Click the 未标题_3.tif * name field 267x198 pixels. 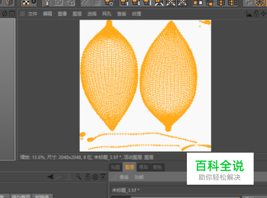189,191
